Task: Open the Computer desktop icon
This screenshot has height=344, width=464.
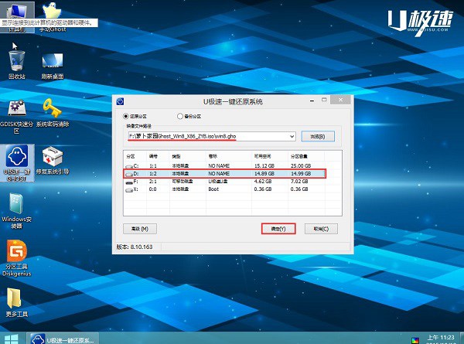Action: (17, 16)
